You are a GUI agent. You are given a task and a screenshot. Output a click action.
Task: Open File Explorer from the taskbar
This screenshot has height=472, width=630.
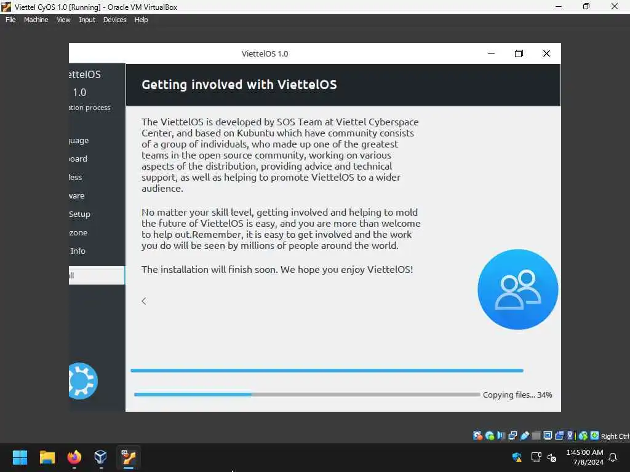47,457
